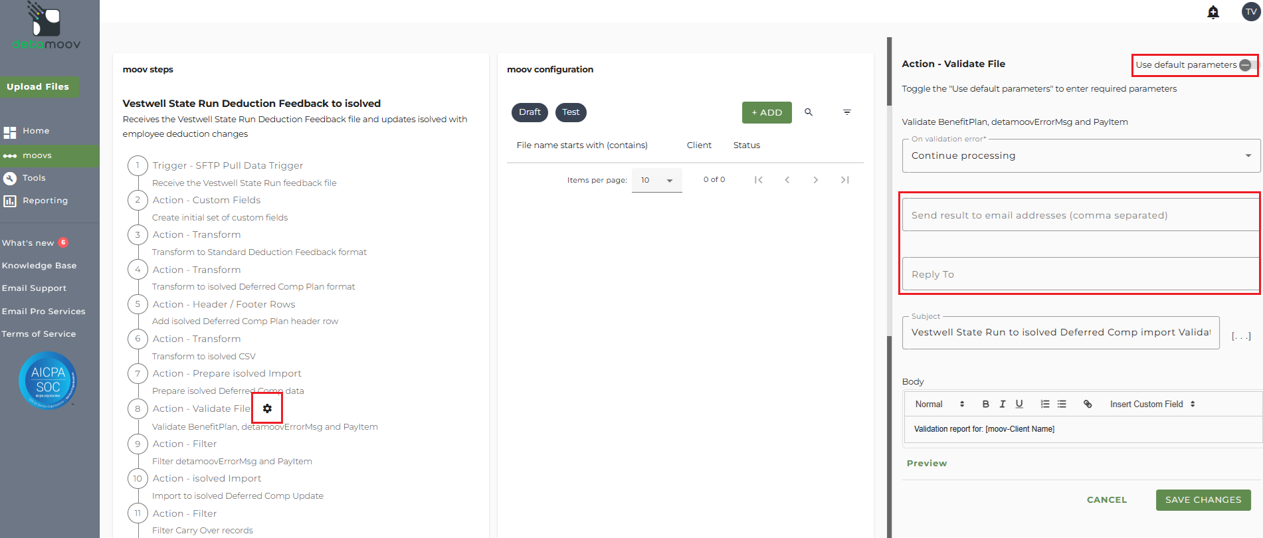Open the Terms of Service link
Screen dimensions: 1263x538
[39, 334]
